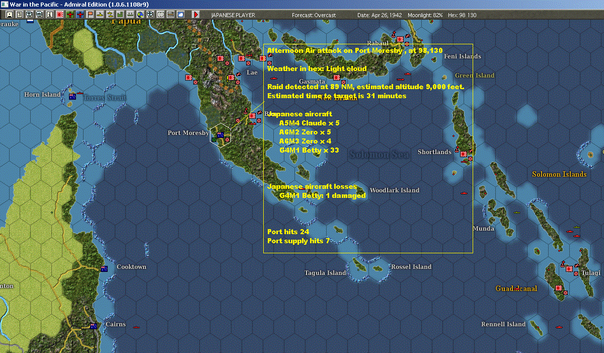This screenshot has height=353, width=604.
Task: Select the Japanese base icon at Shortlands
Action: pyautogui.click(x=464, y=154)
